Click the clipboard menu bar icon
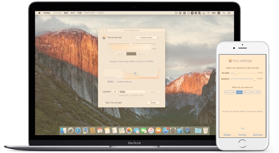This screenshot has height=153, width=279. [184, 13]
